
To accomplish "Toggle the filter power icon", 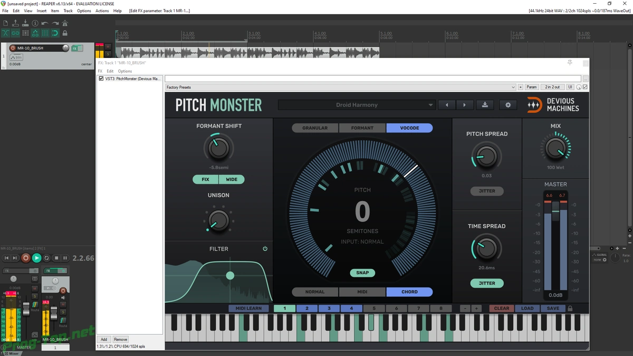I will pyautogui.click(x=265, y=248).
